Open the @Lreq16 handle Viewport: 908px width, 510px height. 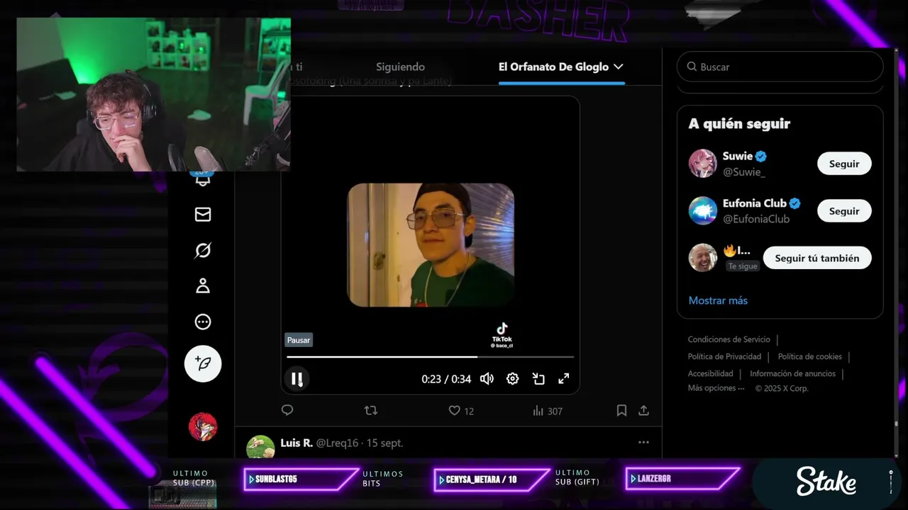(x=337, y=443)
